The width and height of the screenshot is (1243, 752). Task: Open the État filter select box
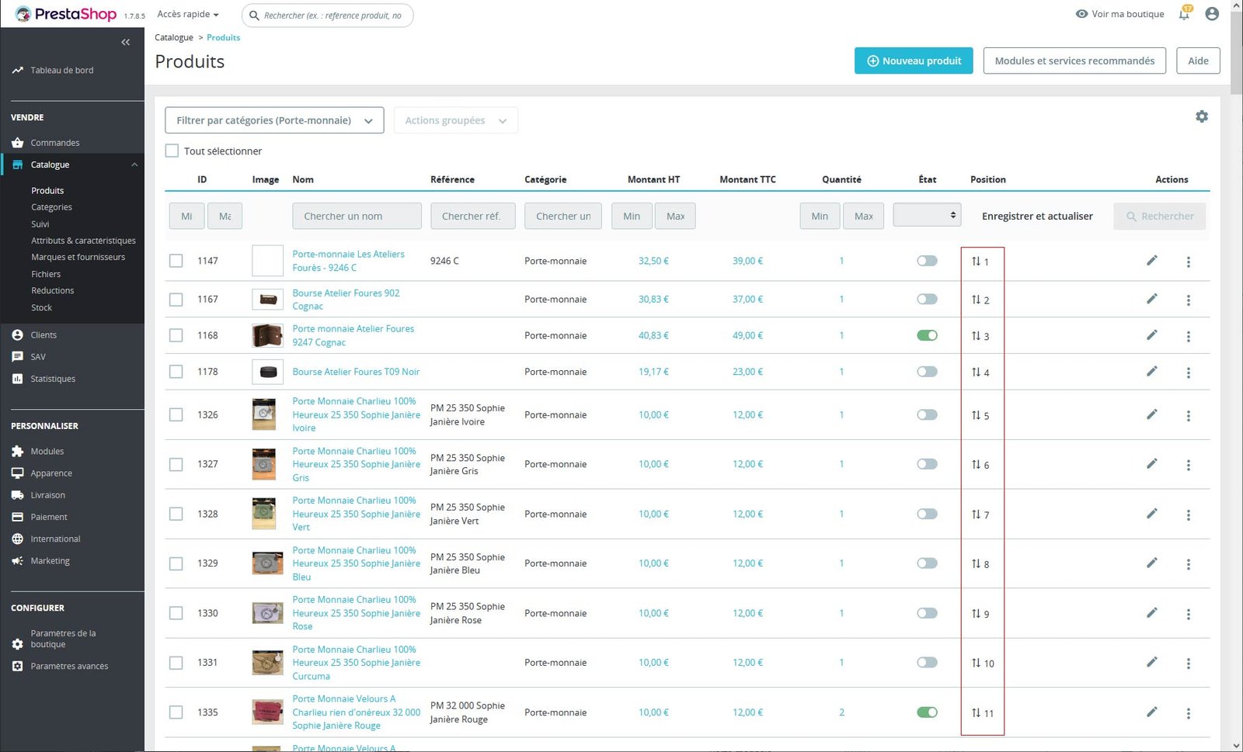(x=927, y=215)
